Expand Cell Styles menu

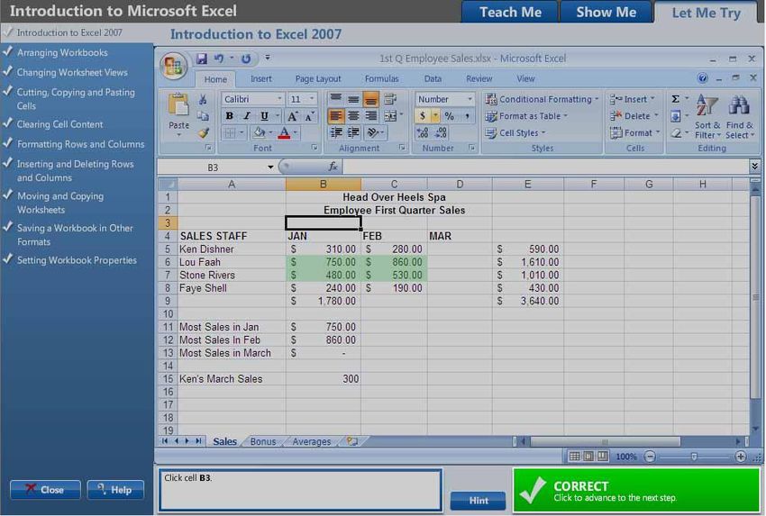pyautogui.click(x=515, y=132)
